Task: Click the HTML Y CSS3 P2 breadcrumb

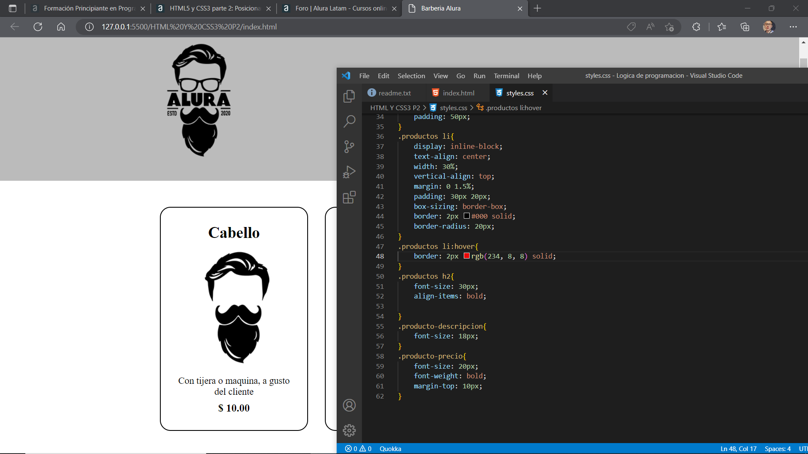Action: (x=395, y=108)
